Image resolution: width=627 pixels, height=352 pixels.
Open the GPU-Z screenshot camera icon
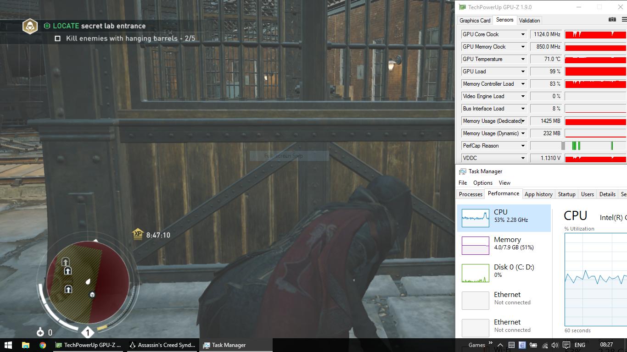(612, 20)
